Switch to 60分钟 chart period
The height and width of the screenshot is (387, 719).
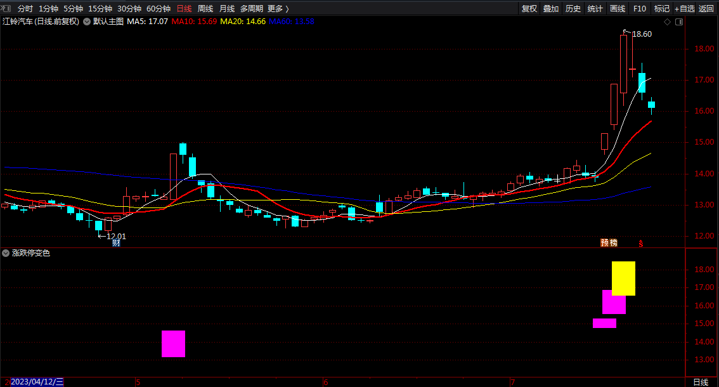point(159,9)
